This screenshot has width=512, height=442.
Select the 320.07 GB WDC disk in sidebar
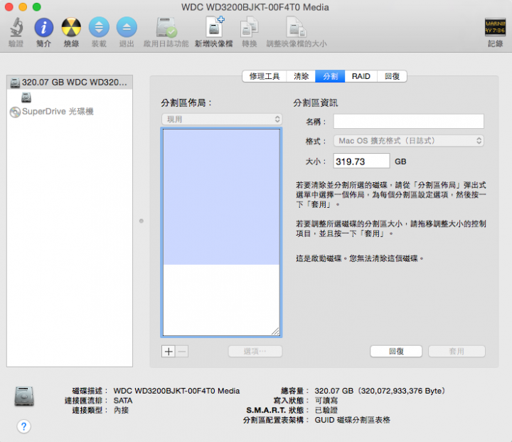(x=70, y=83)
